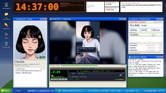Click the Media Player title bar icon

51,19
